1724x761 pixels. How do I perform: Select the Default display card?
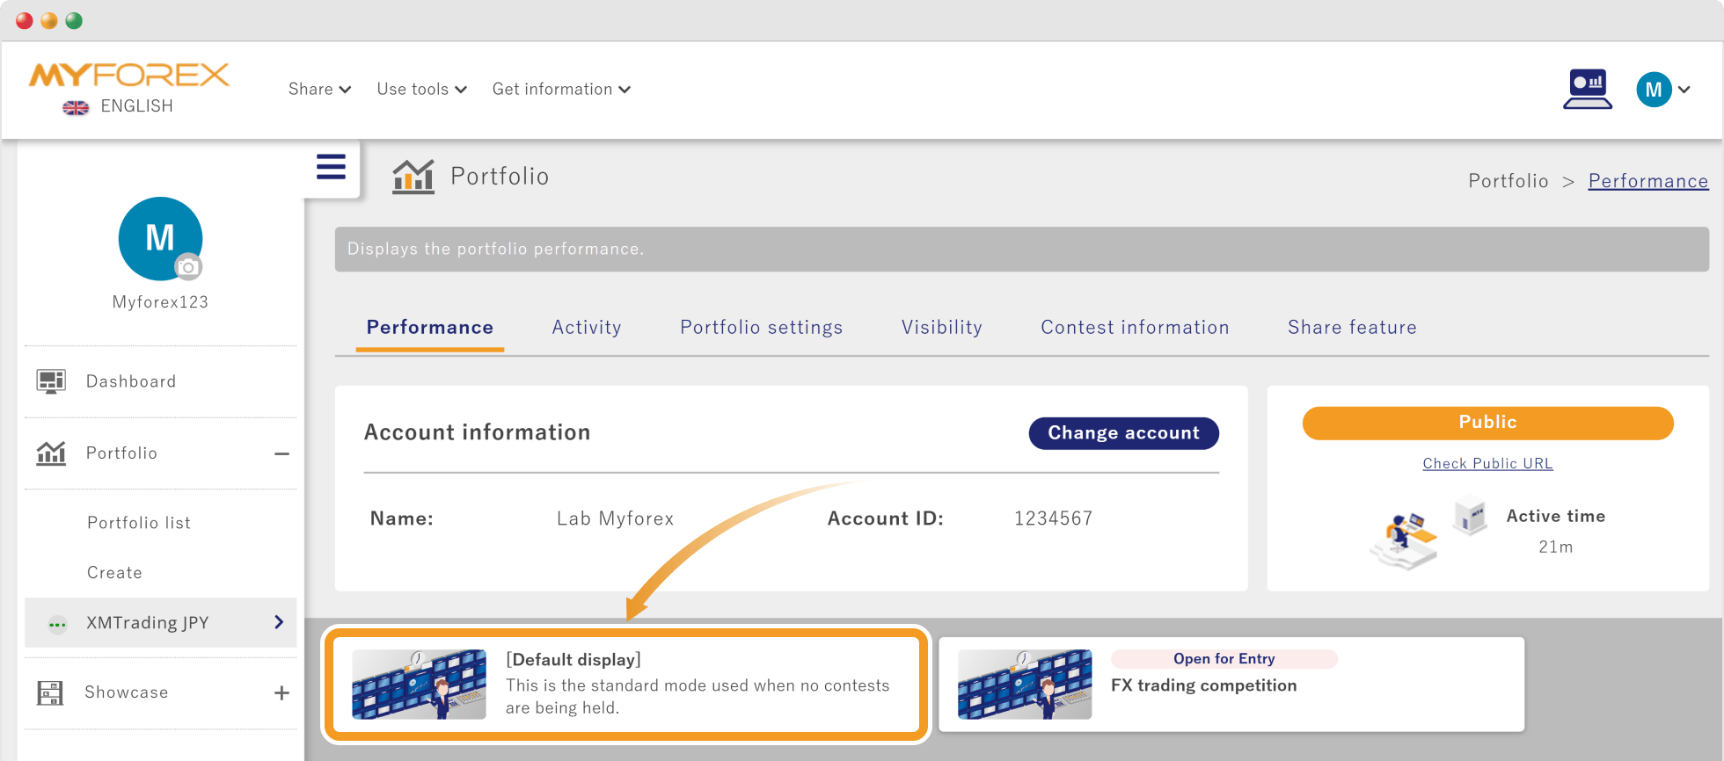point(626,685)
